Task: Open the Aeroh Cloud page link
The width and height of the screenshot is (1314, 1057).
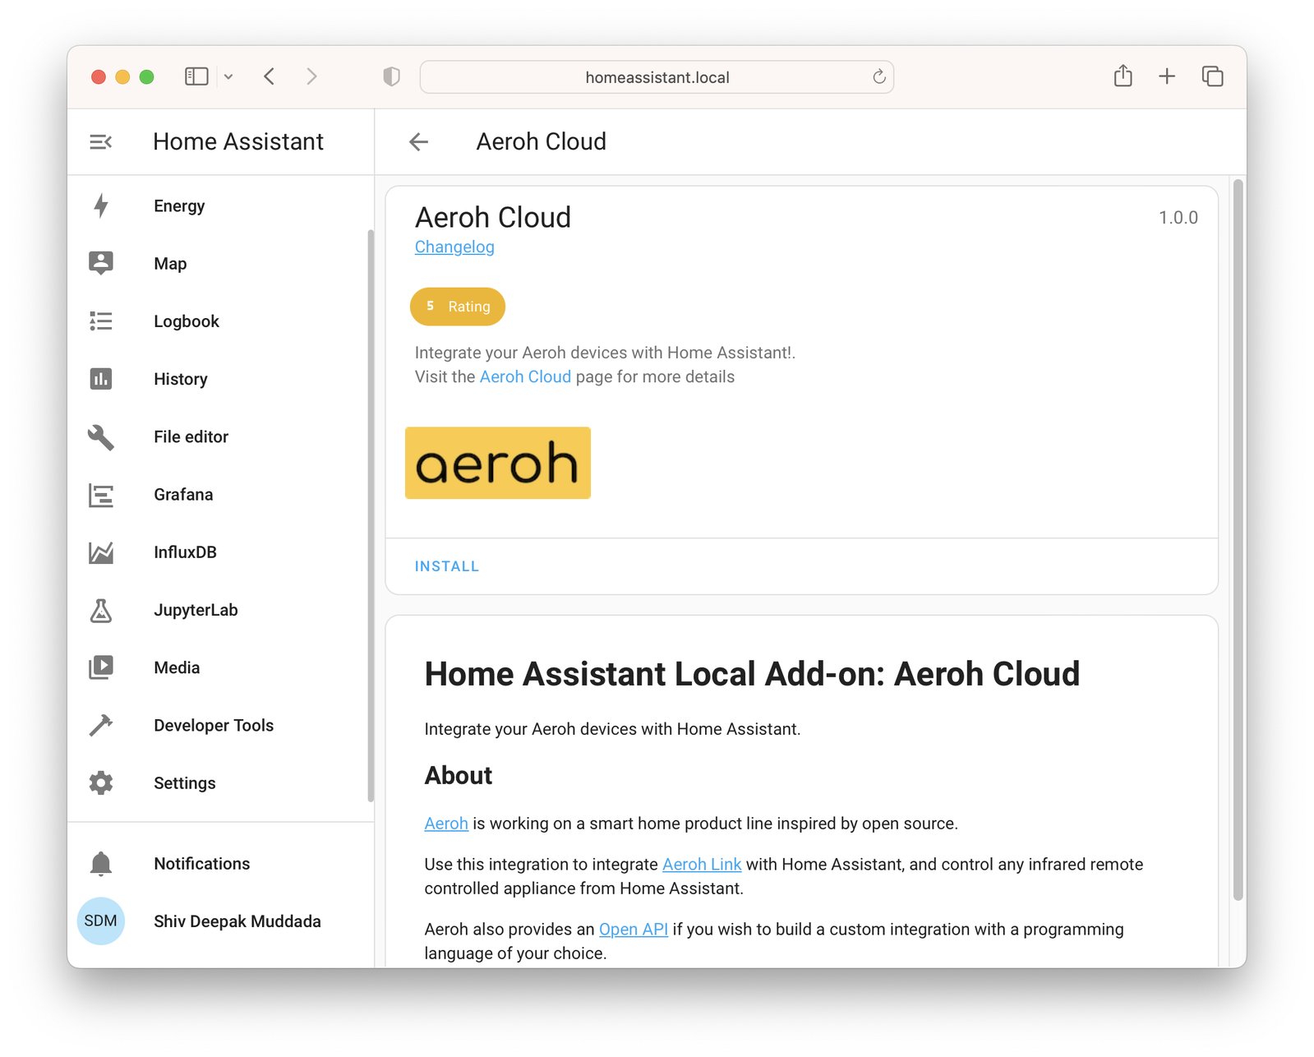Action: pyautogui.click(x=525, y=376)
